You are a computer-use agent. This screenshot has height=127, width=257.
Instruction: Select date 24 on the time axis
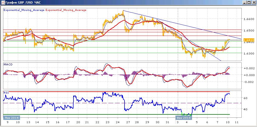click(x=117, y=122)
